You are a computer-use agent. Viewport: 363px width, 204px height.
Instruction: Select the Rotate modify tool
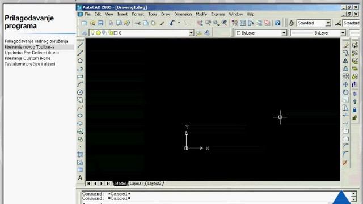tap(345, 92)
